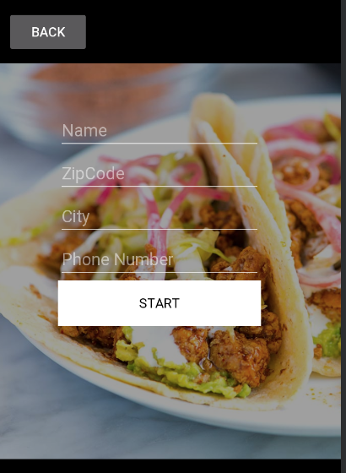Click the black header bar beside BACK
This screenshot has height=473, width=346.
click(211, 32)
